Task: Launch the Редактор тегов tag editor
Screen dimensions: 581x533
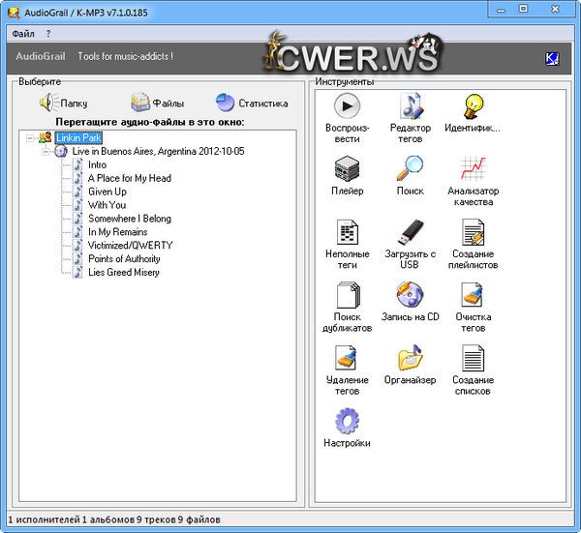Action: [x=410, y=105]
